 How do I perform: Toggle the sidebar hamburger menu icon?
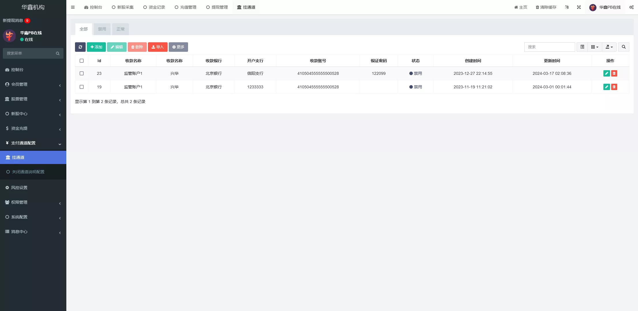pos(73,7)
